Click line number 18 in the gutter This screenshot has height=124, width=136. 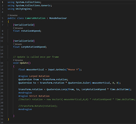2,69
